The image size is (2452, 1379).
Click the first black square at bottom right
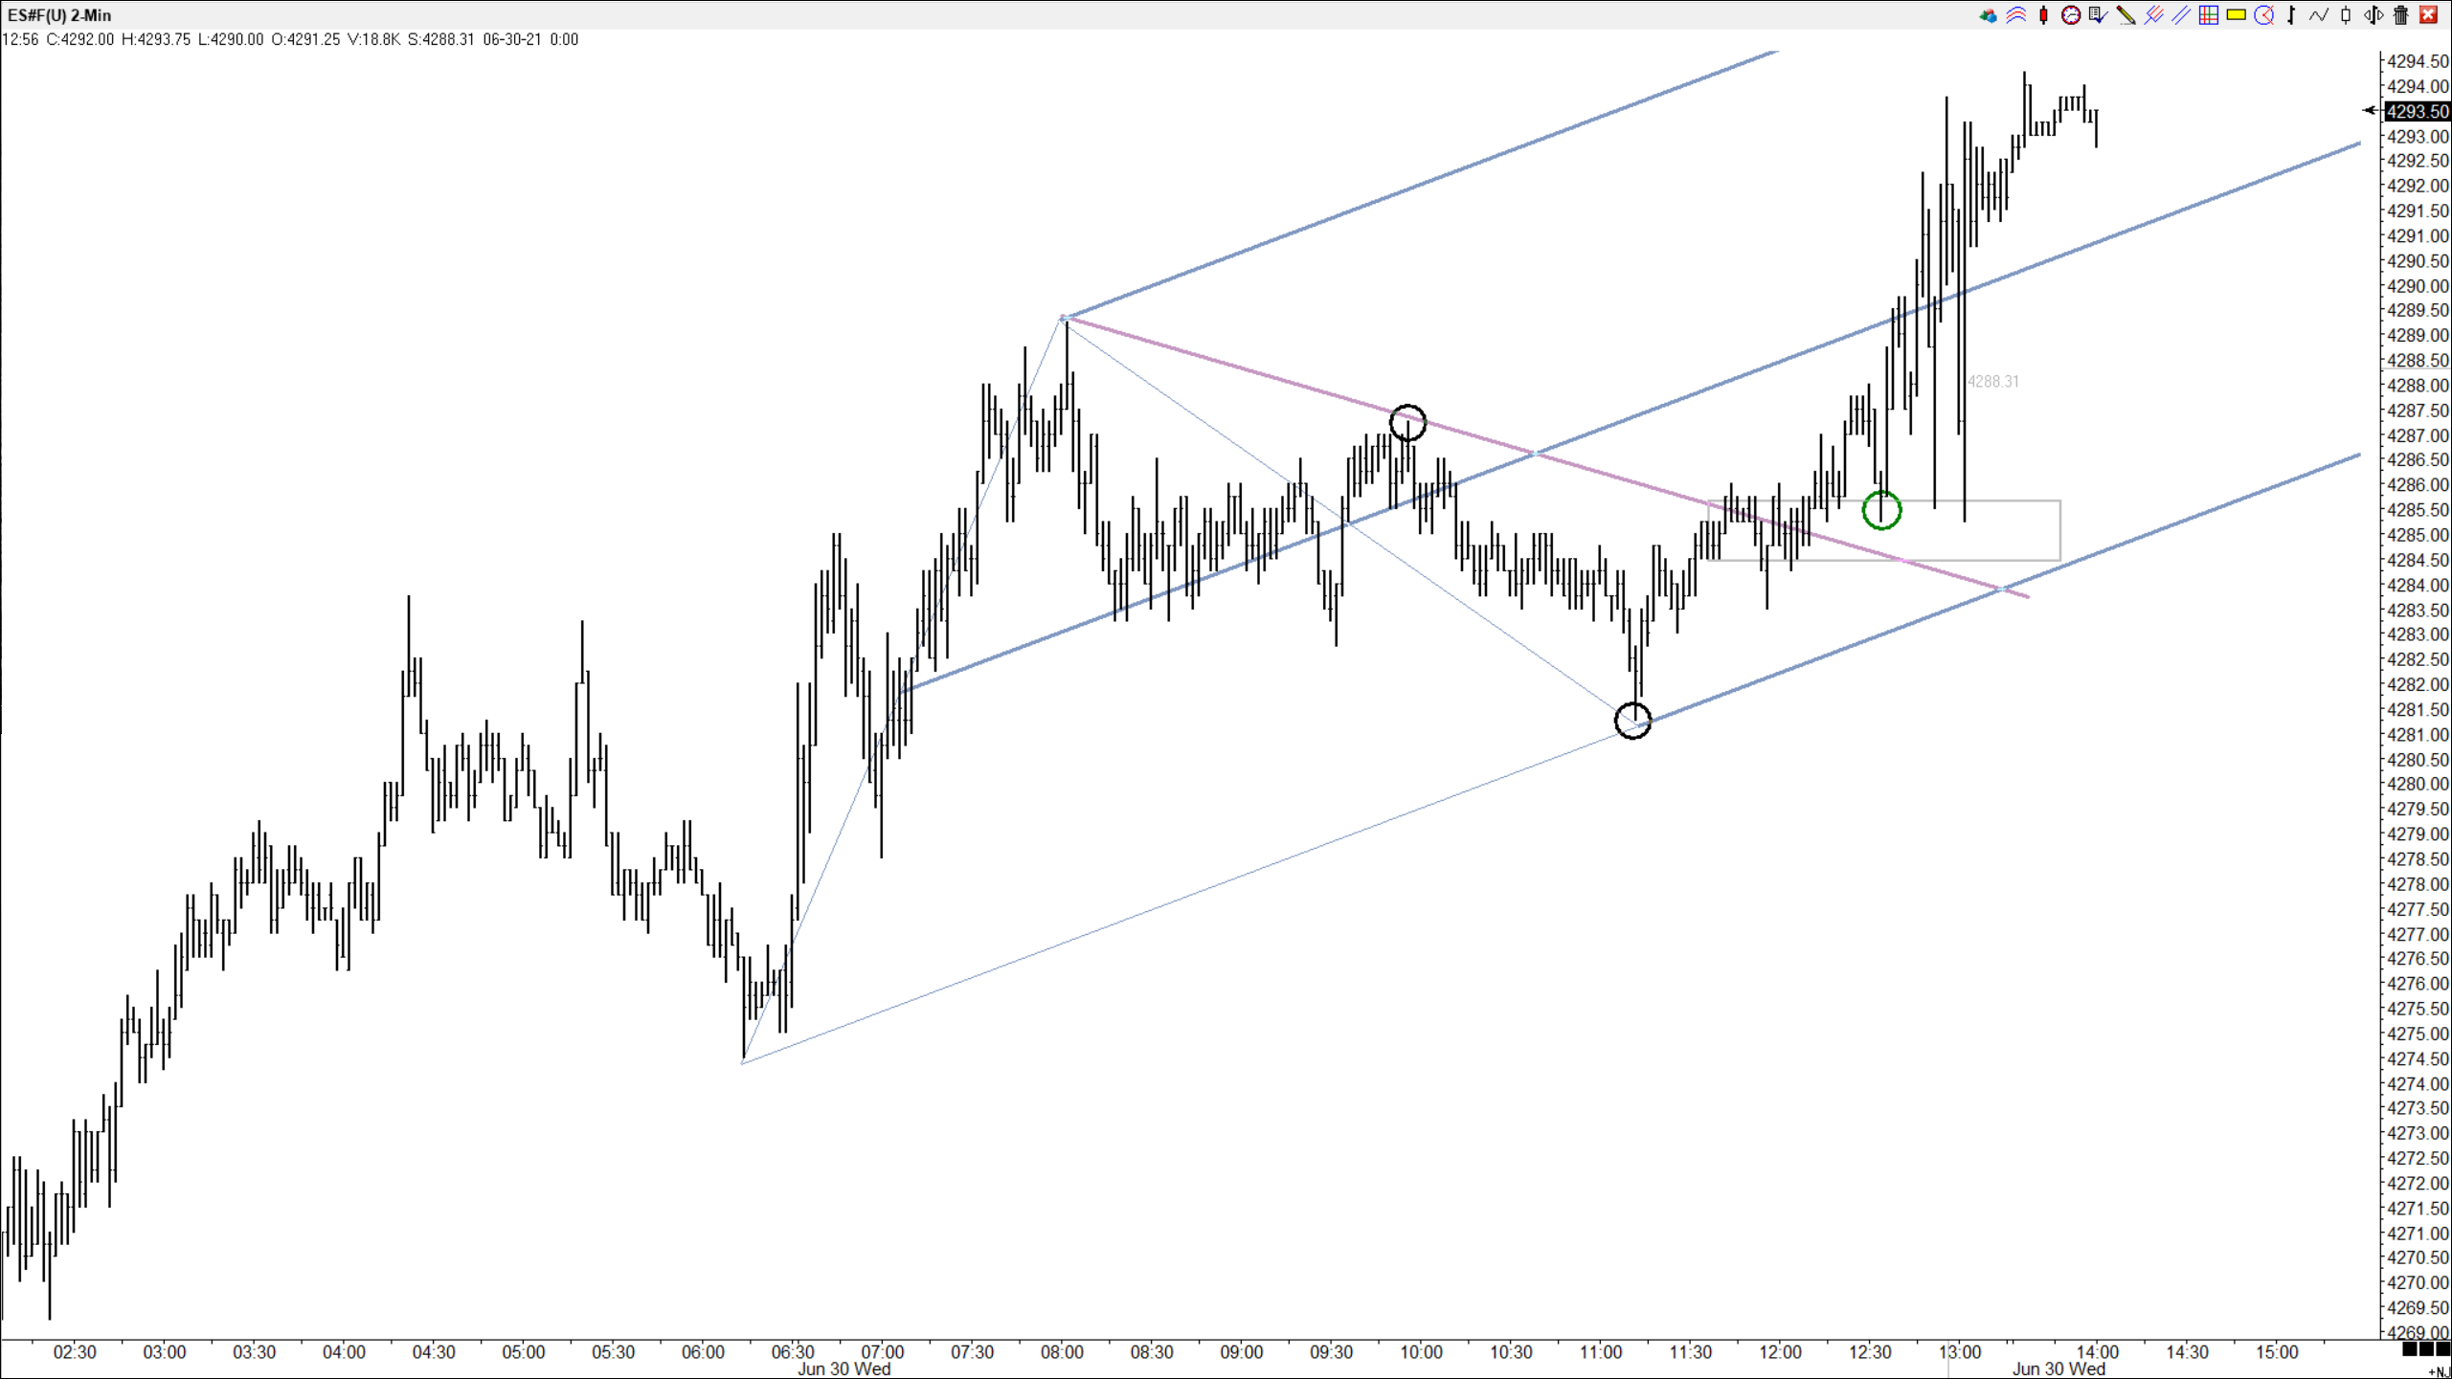click(2409, 1349)
